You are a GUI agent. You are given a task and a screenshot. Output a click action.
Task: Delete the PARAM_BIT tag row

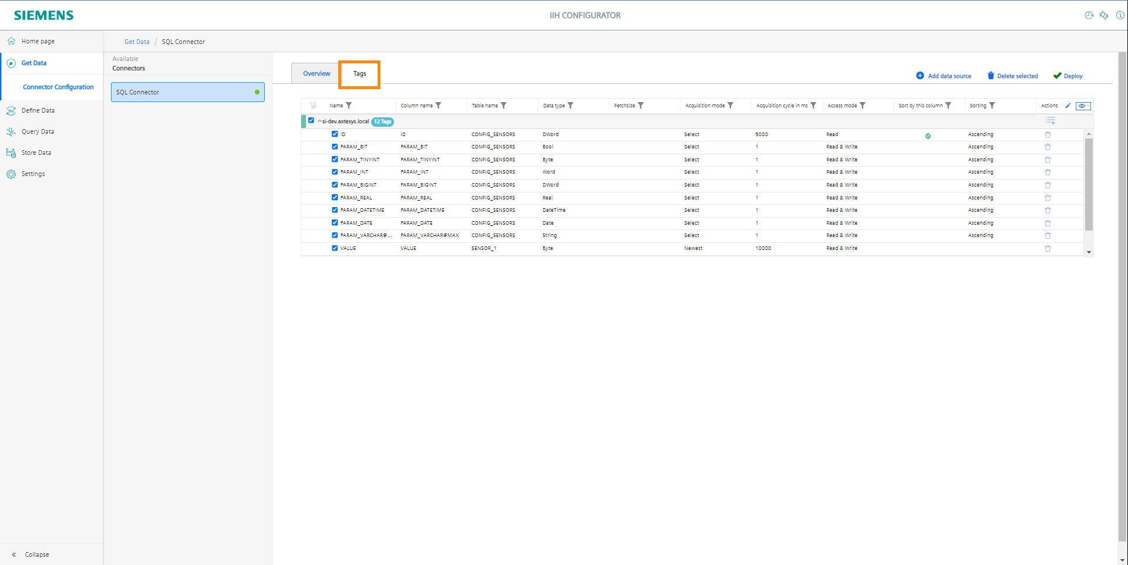[1048, 147]
